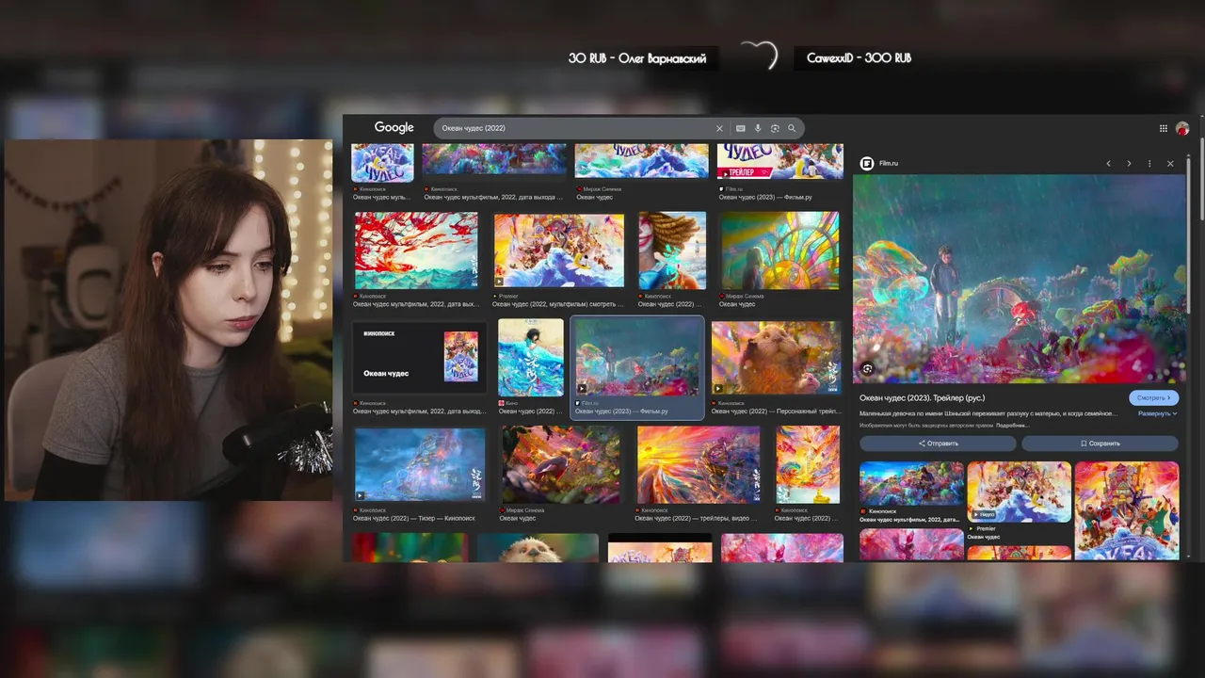The image size is (1205, 678).
Task: Open fish in colorful leaves Мираж Синема thumbnail
Action: 560,464
